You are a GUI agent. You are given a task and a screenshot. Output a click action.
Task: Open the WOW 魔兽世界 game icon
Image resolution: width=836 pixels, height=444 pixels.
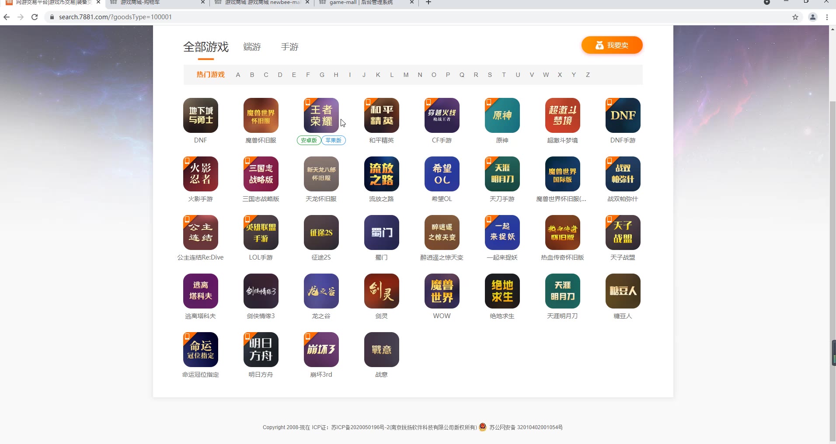coord(442,291)
